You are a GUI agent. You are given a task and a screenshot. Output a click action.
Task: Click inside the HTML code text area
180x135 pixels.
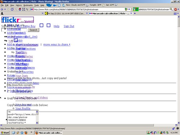(x=22, y=117)
